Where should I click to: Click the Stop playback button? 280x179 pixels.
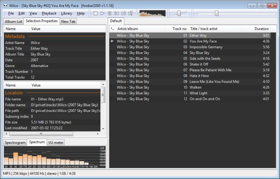(96, 13)
